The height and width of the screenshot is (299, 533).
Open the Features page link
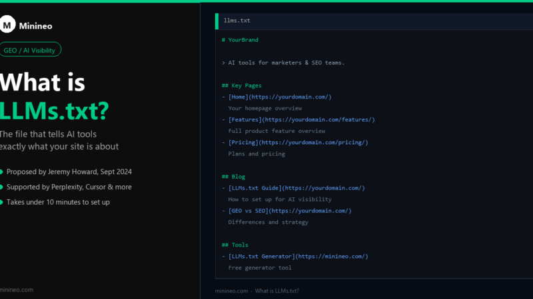click(302, 120)
